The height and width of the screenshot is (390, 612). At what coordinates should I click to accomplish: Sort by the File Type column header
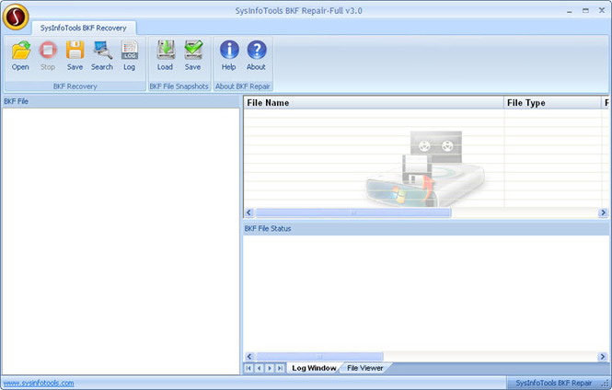552,103
